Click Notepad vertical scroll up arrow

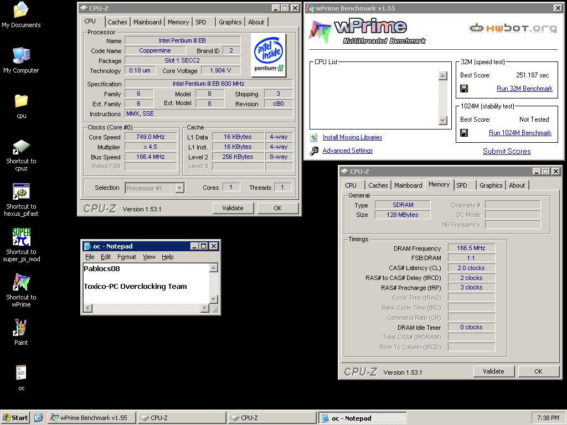214,268
